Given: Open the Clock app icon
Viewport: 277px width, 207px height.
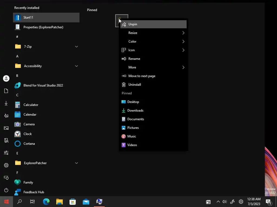Looking at the screenshot, I should (x=18, y=134).
